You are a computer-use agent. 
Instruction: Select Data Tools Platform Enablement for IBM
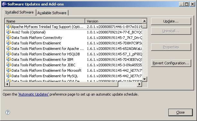pos(74,60)
